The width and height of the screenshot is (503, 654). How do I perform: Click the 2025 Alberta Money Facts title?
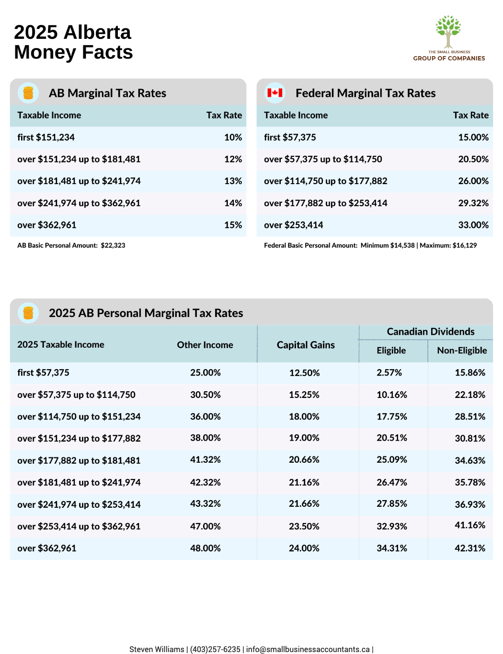pyautogui.click(x=73, y=42)
